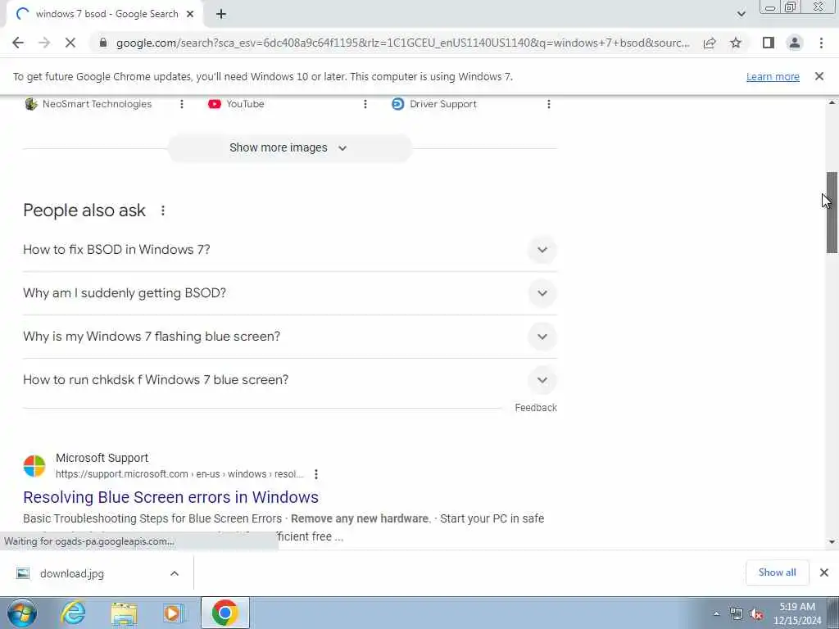Open the taskbar clock and date
The width and height of the screenshot is (839, 629).
(796, 613)
